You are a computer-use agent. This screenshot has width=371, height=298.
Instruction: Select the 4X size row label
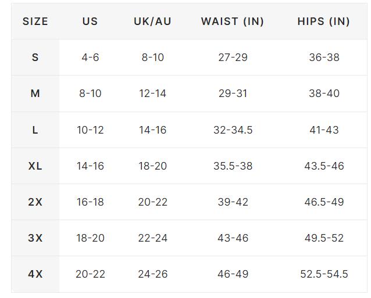click(x=35, y=274)
